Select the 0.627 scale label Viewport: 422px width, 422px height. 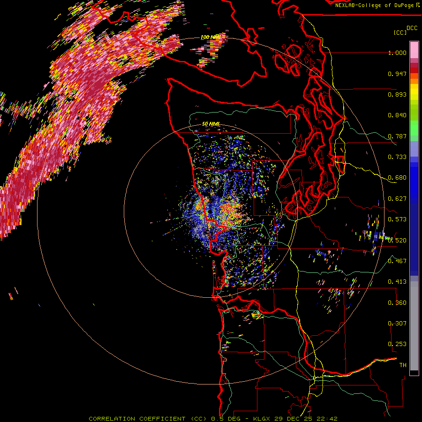pos(397,199)
